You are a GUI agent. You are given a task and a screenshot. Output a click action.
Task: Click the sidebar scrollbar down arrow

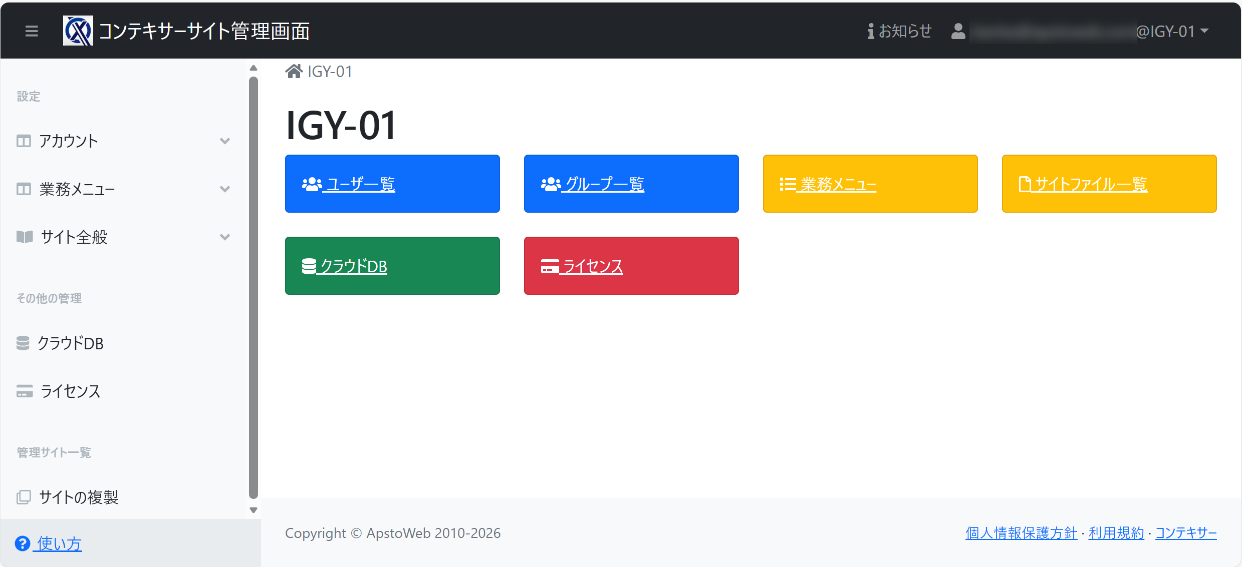(x=254, y=510)
